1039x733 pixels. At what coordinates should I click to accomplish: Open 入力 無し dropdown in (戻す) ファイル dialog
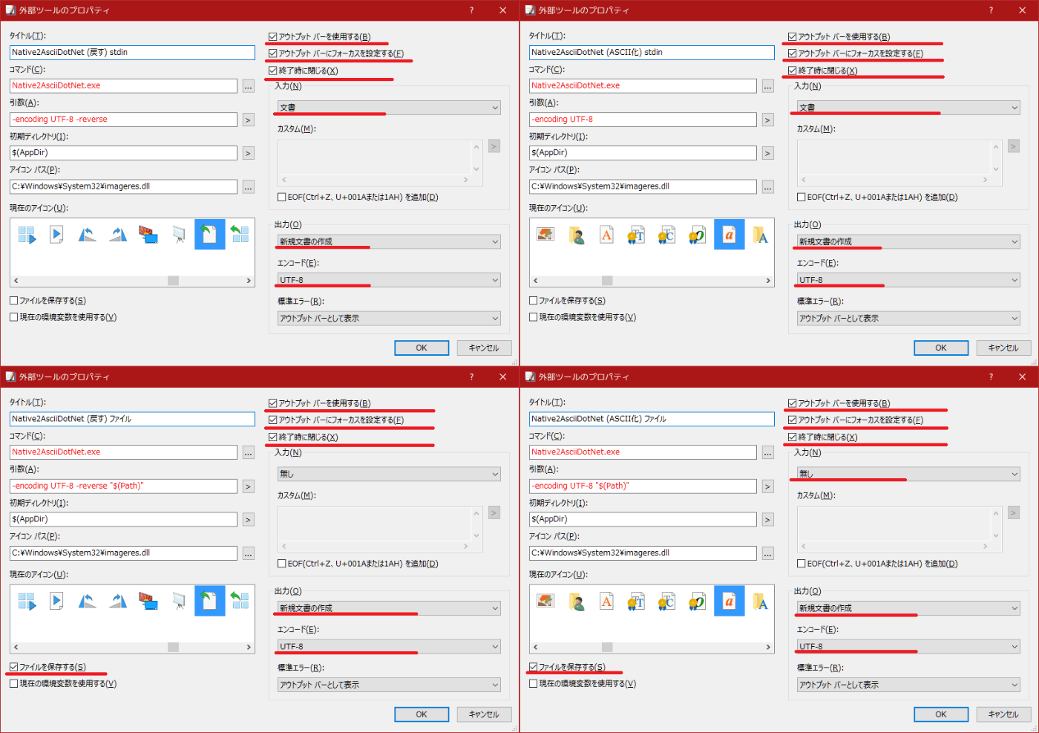389,474
